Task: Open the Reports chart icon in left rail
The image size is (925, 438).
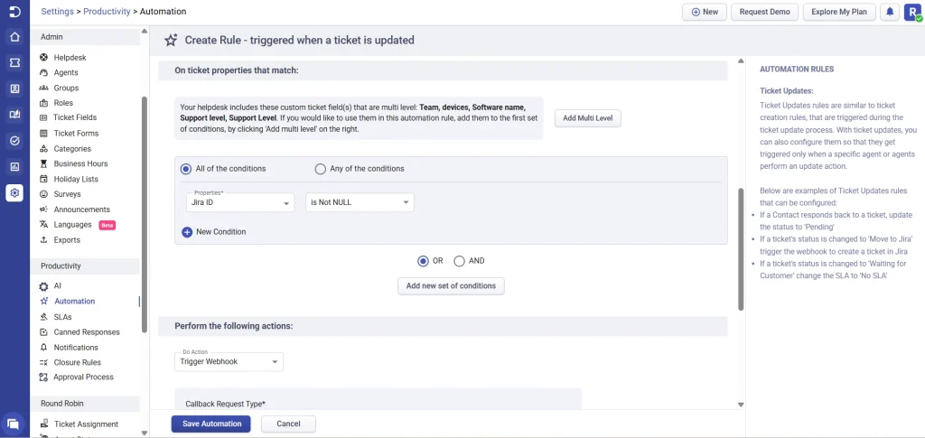Action: (x=14, y=166)
